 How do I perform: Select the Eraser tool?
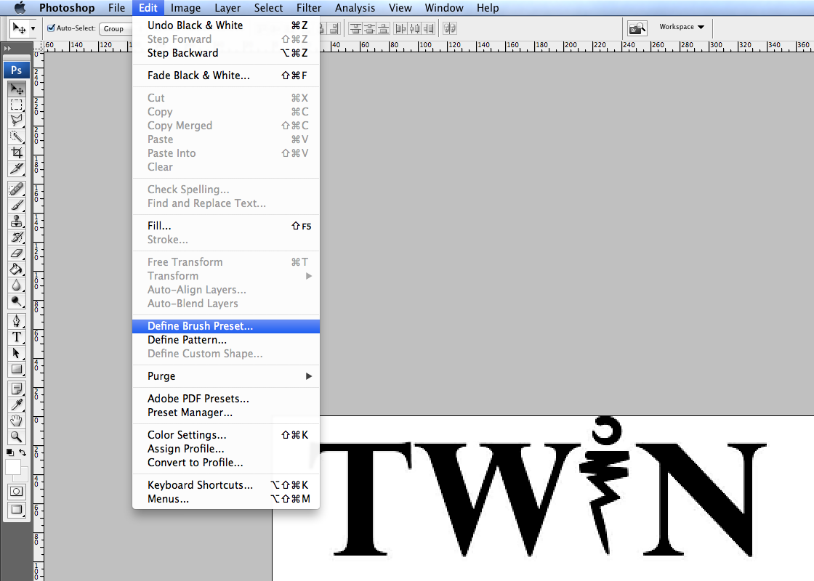coord(17,253)
